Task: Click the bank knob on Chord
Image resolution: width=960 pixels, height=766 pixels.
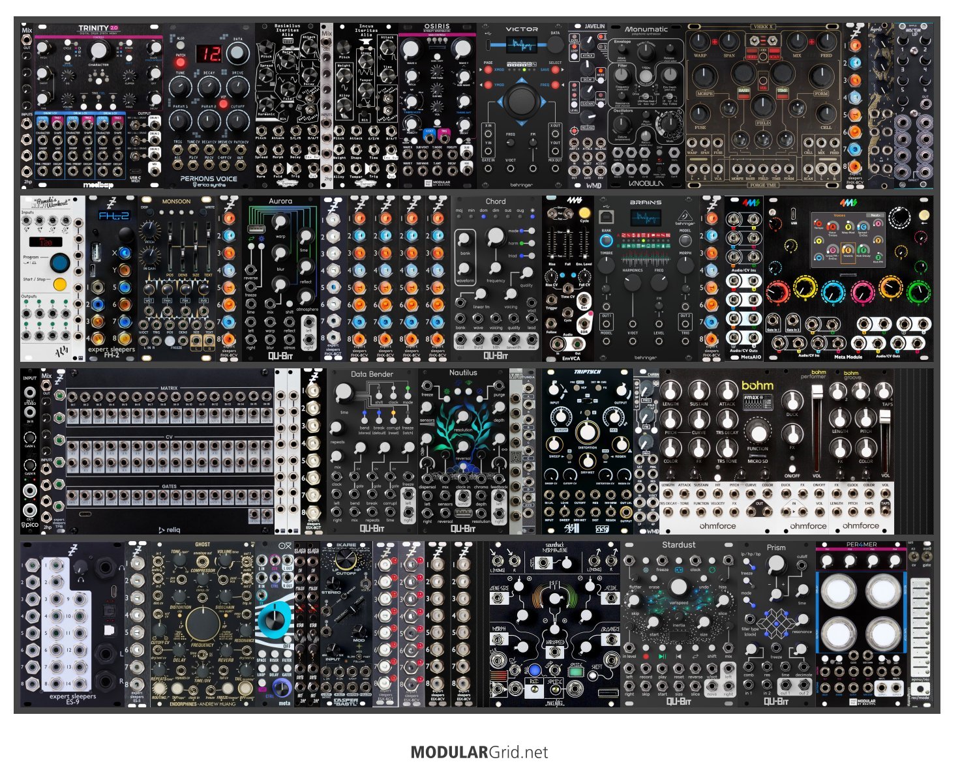Action: (x=463, y=239)
